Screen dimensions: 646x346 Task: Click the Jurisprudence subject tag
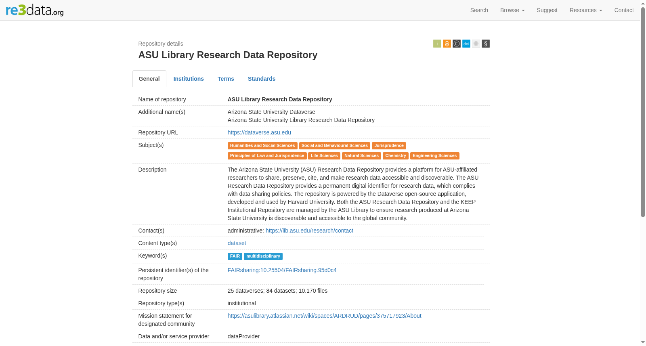pyautogui.click(x=389, y=146)
